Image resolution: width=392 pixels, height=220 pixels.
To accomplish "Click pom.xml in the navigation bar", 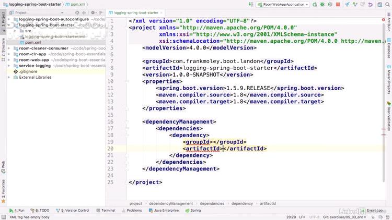I will 75,5.
